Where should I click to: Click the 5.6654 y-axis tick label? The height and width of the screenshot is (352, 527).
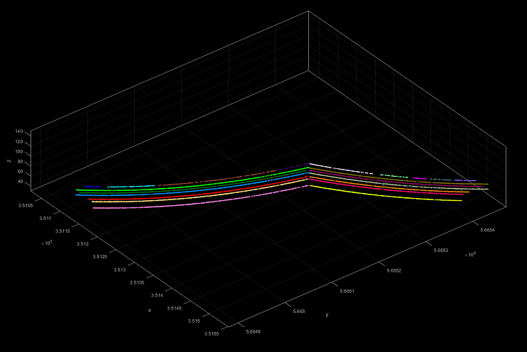(487, 230)
